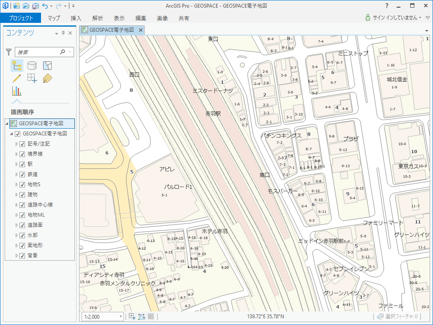This screenshot has height=325, width=433.
Task: Open the 挿入 ribbon tab
Action: [76, 18]
